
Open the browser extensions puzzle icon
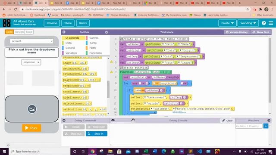(x=260, y=9)
